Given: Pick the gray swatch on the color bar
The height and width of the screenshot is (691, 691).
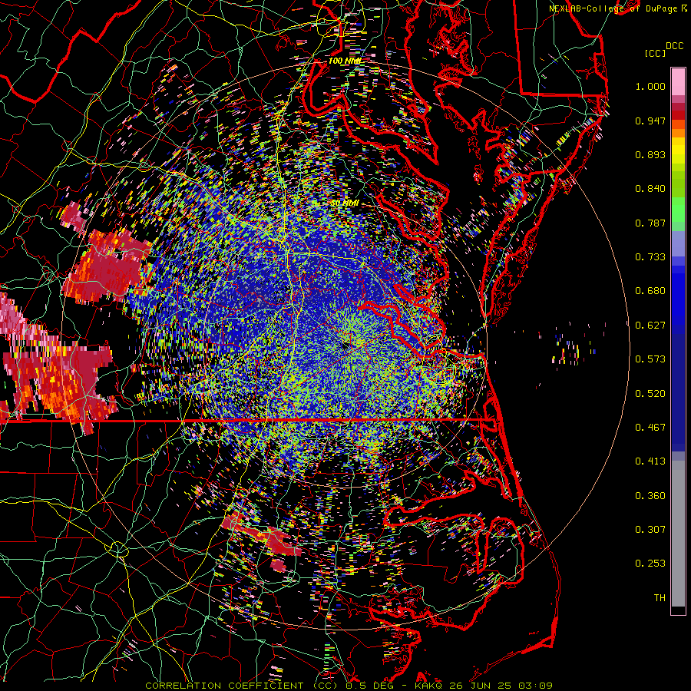Looking at the screenshot, I should [678, 534].
